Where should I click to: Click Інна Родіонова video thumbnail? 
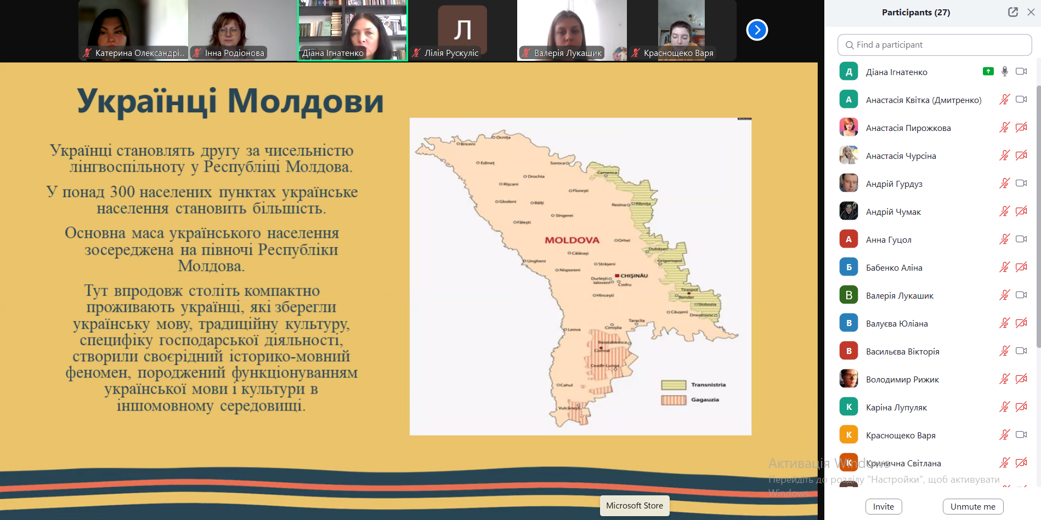(242, 30)
